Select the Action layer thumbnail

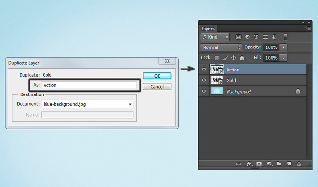tap(217, 70)
